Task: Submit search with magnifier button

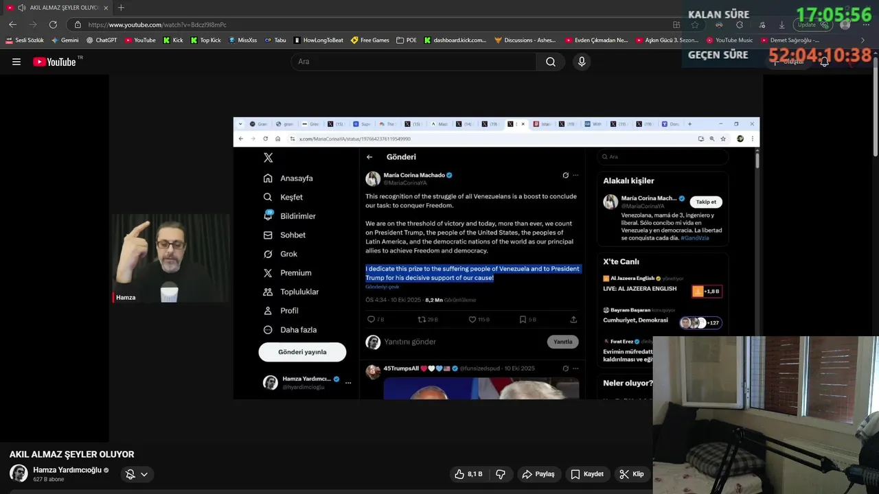Action: point(551,62)
